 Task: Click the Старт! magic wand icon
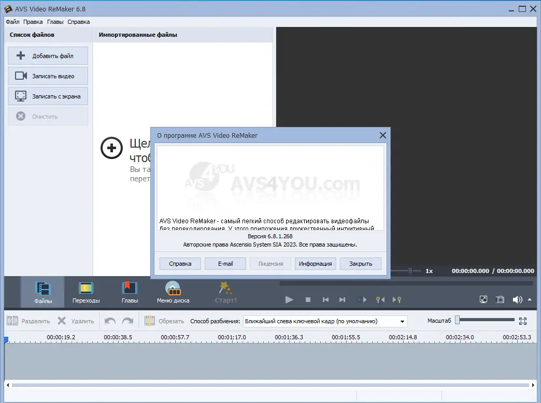224,288
